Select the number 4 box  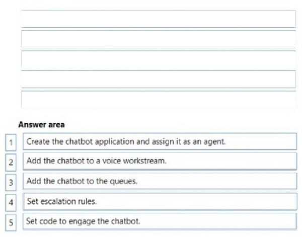(11, 202)
